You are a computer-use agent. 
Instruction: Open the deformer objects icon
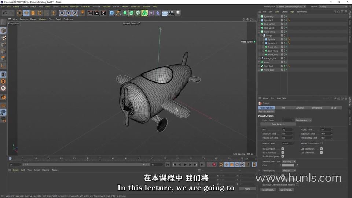click(158, 13)
